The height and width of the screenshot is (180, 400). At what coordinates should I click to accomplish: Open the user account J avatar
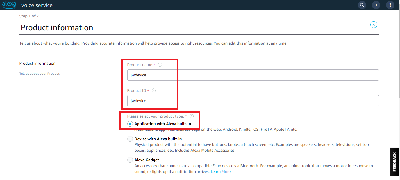[x=376, y=5]
